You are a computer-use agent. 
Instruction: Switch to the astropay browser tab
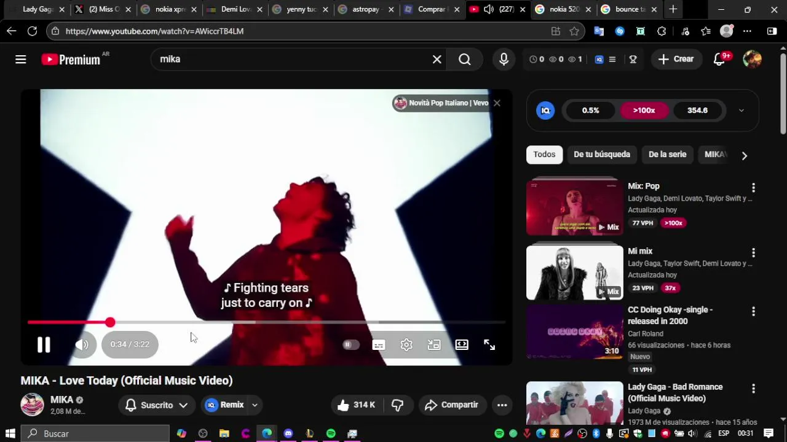366,9
